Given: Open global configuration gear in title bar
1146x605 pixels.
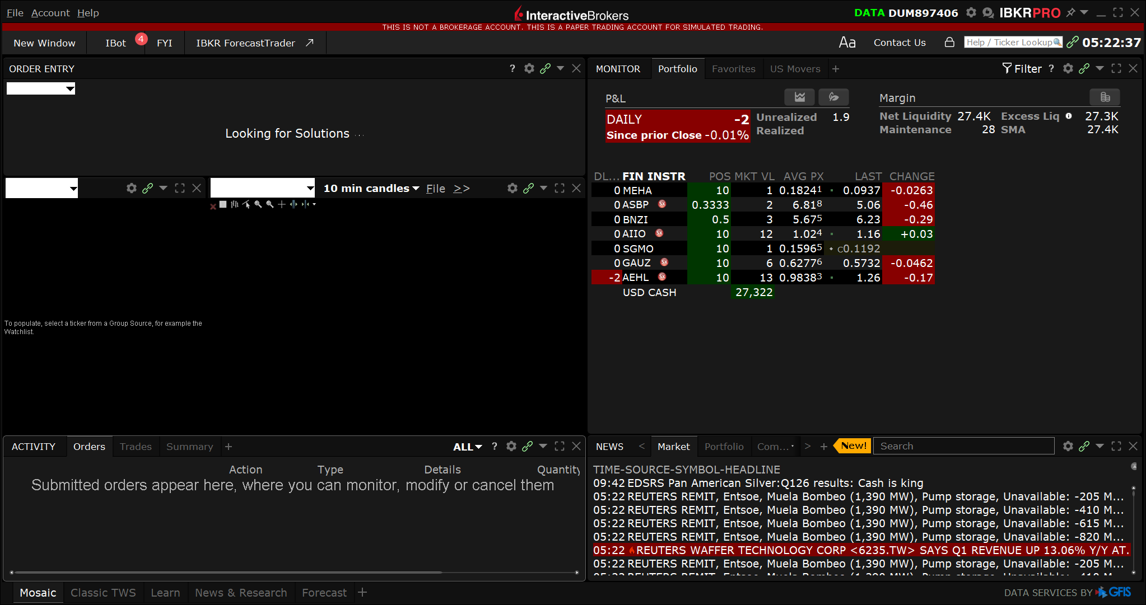Looking at the screenshot, I should click(971, 12).
